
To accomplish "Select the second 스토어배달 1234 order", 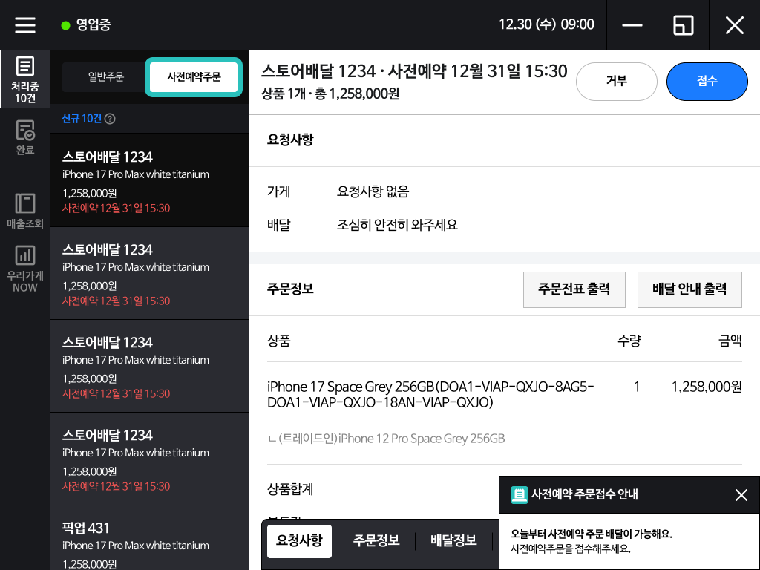I will (150, 273).
